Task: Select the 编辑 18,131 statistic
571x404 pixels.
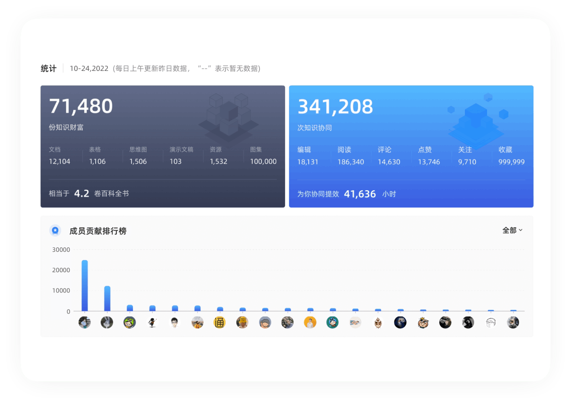Action: coord(308,156)
